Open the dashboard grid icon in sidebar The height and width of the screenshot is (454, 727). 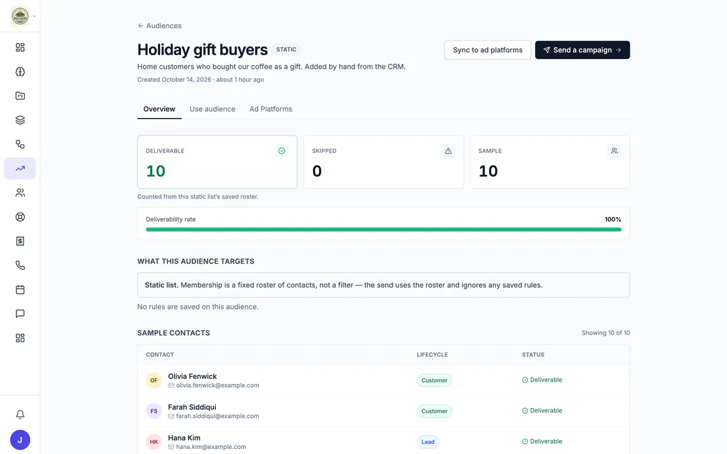(x=20, y=47)
